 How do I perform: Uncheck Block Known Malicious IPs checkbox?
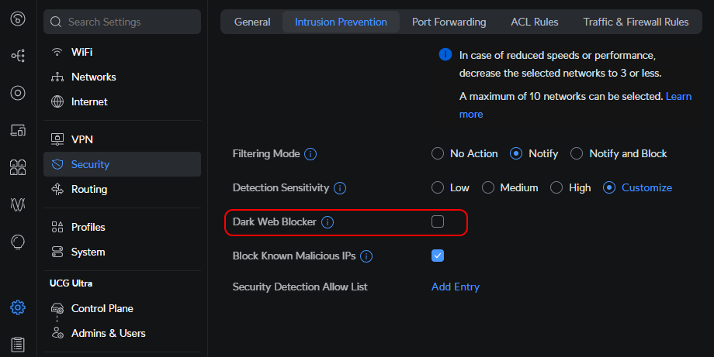(x=438, y=256)
